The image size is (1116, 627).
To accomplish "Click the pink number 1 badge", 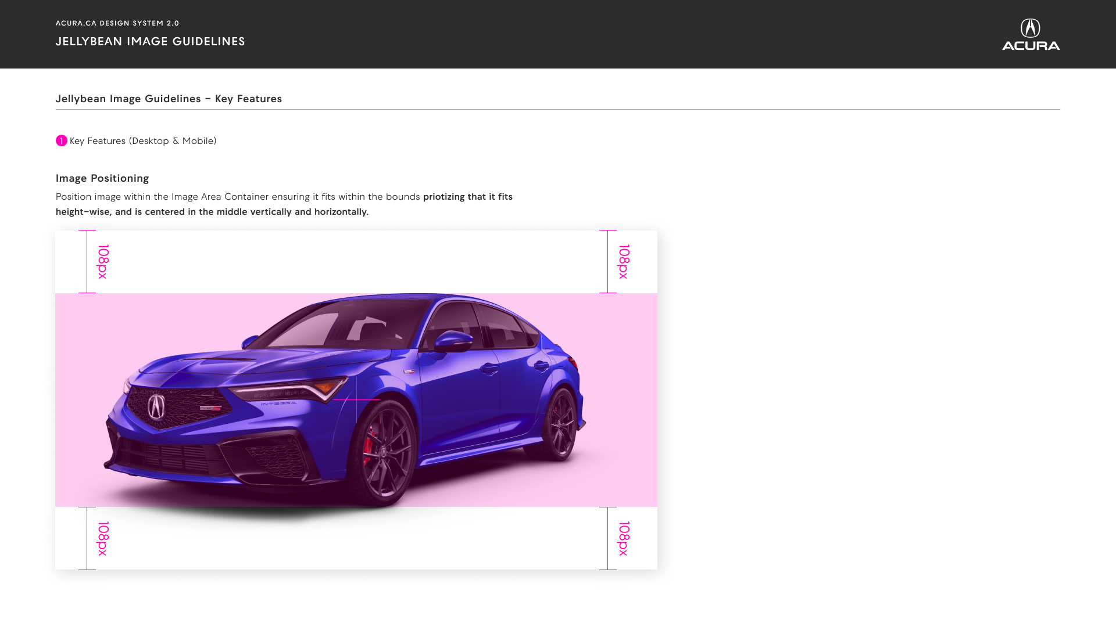I will point(62,140).
